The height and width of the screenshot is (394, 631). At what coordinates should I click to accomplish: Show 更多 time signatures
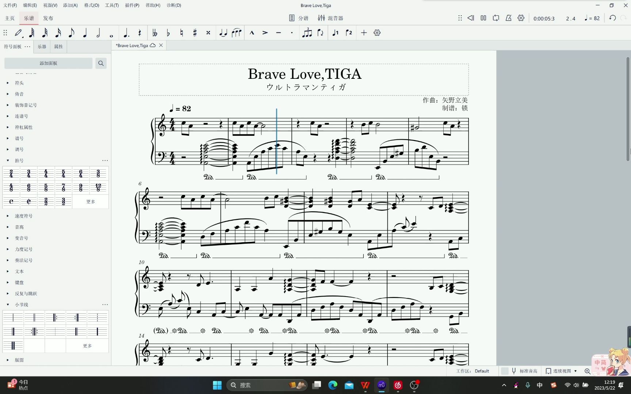coord(91,201)
